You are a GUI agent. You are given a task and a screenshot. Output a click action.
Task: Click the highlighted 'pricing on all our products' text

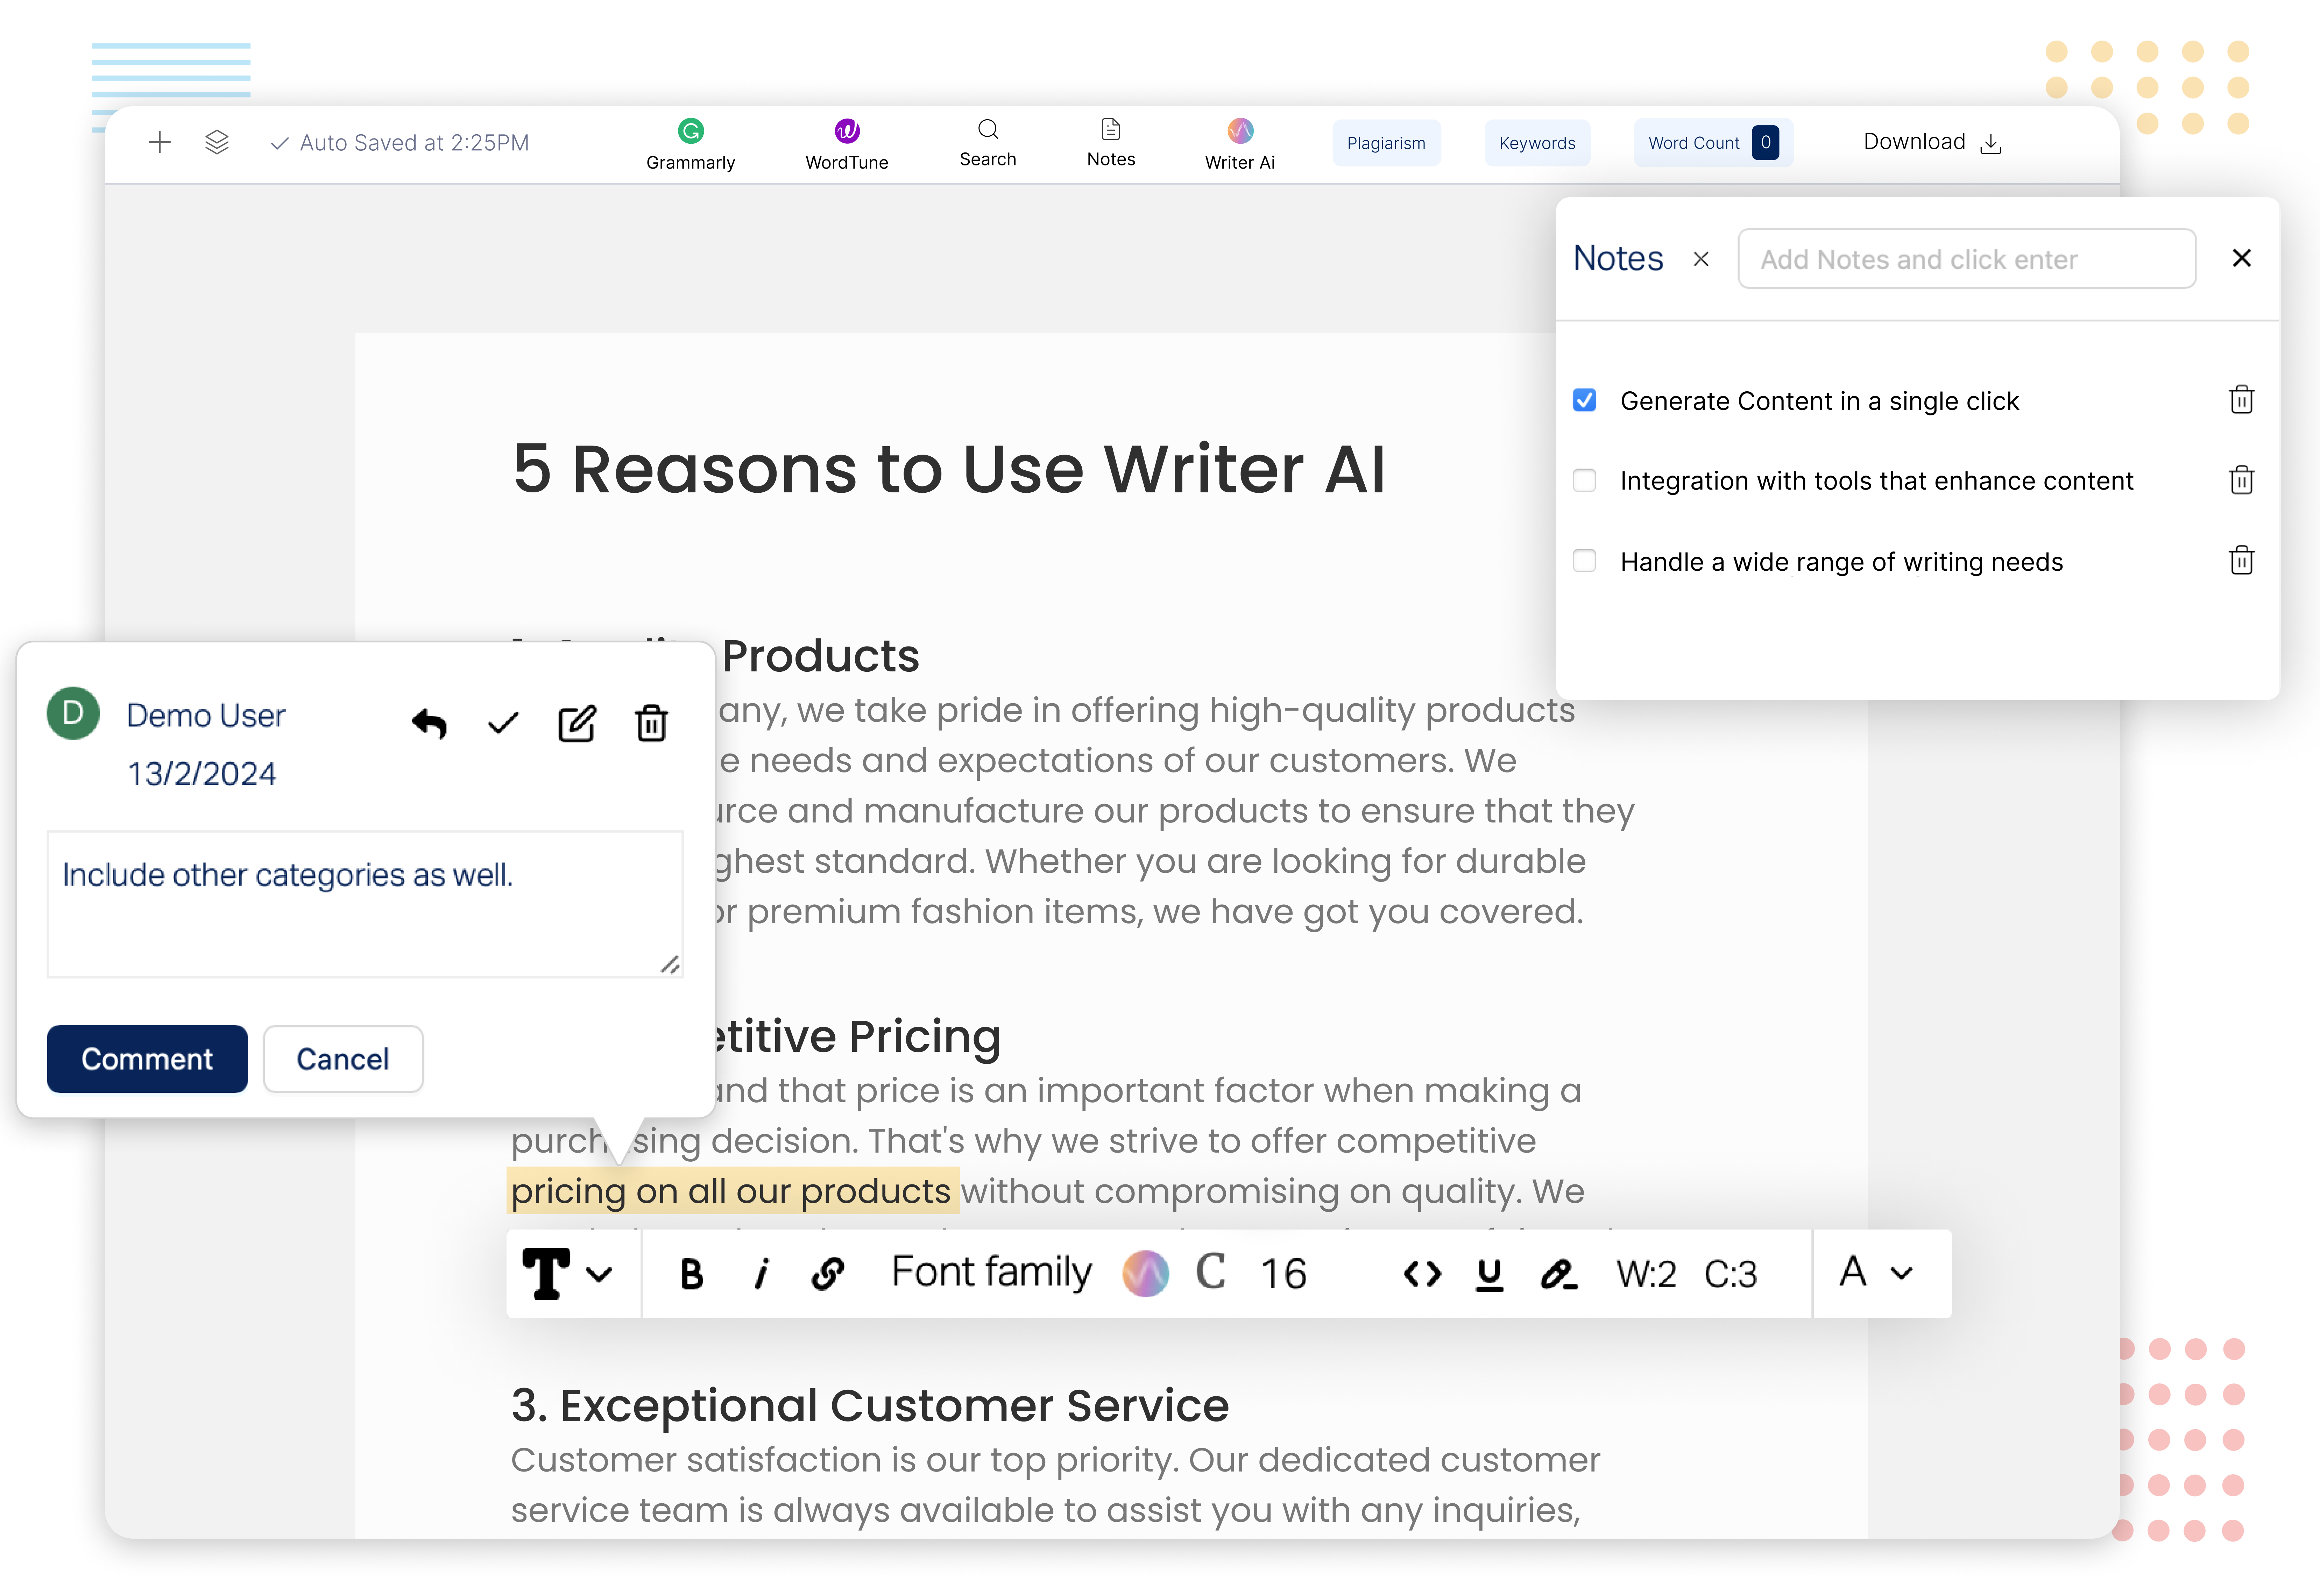click(732, 1191)
